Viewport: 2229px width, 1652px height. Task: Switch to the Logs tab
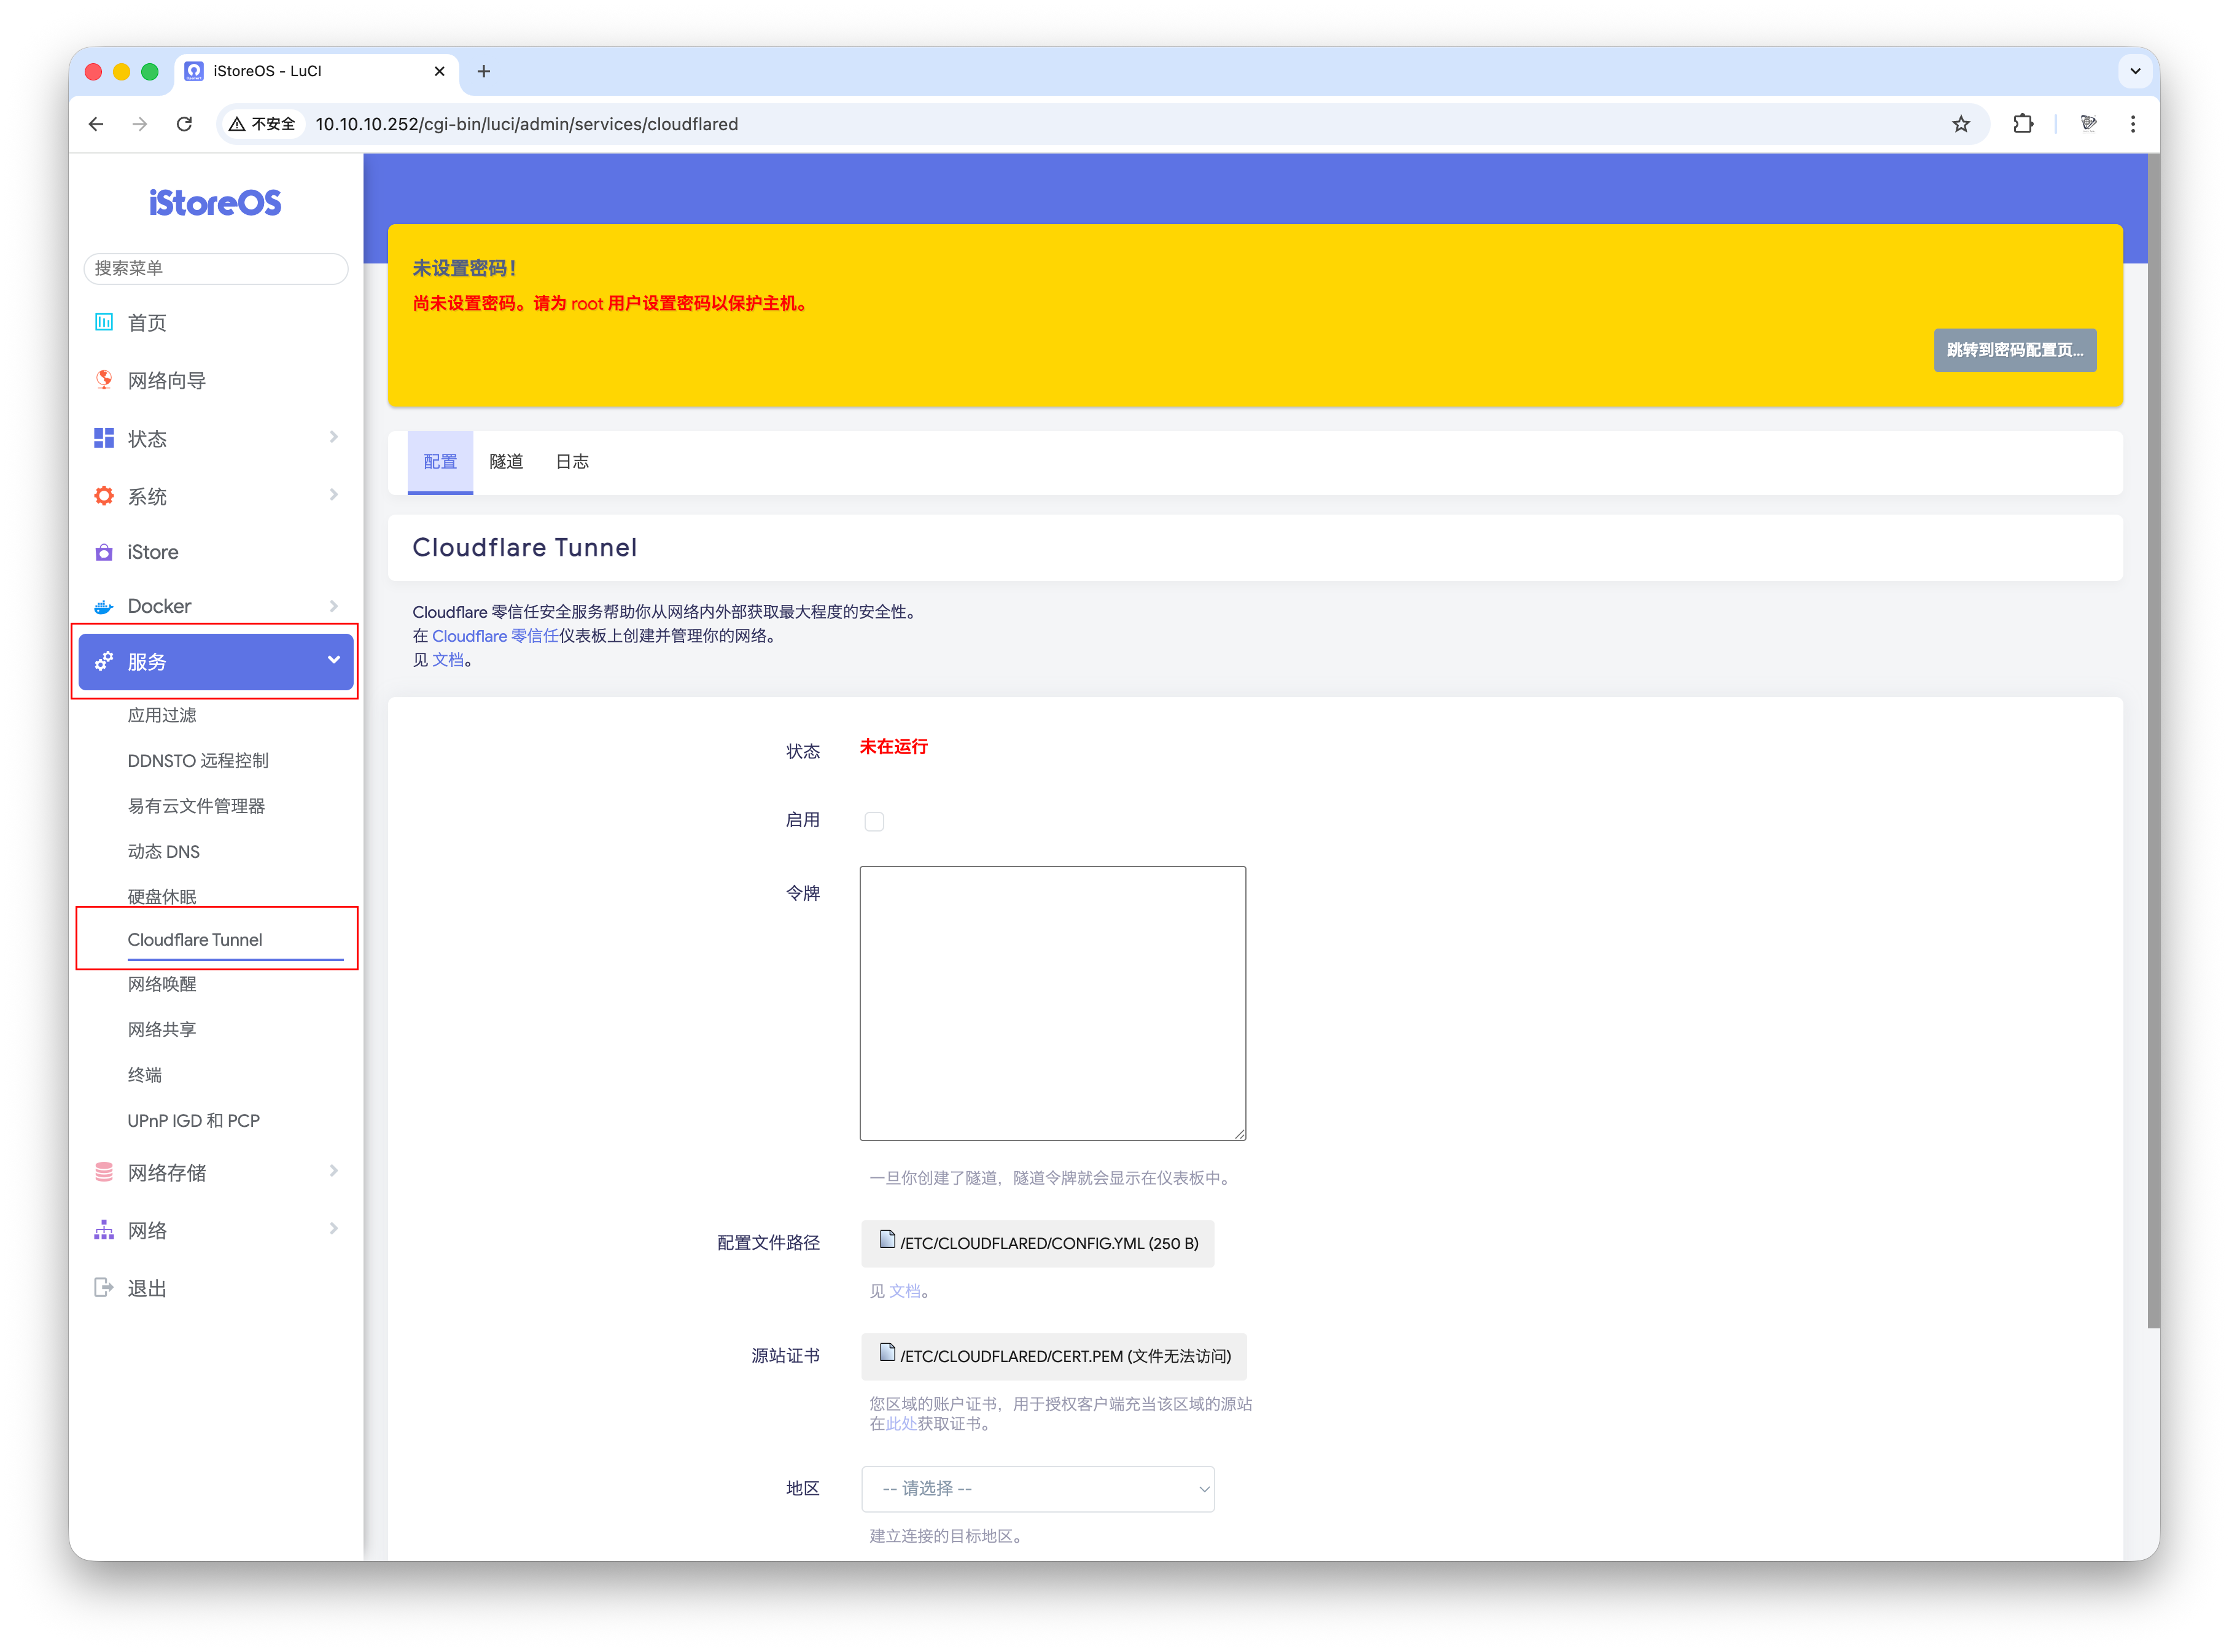click(x=572, y=462)
